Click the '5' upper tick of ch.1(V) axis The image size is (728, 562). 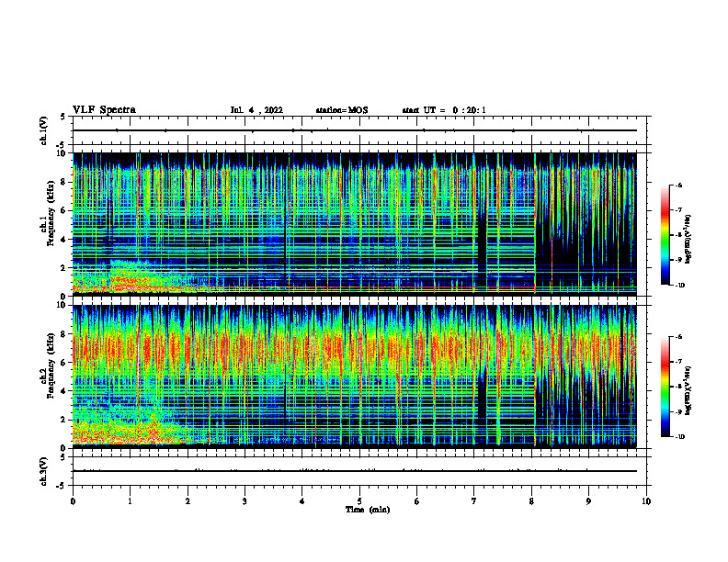pos(63,117)
